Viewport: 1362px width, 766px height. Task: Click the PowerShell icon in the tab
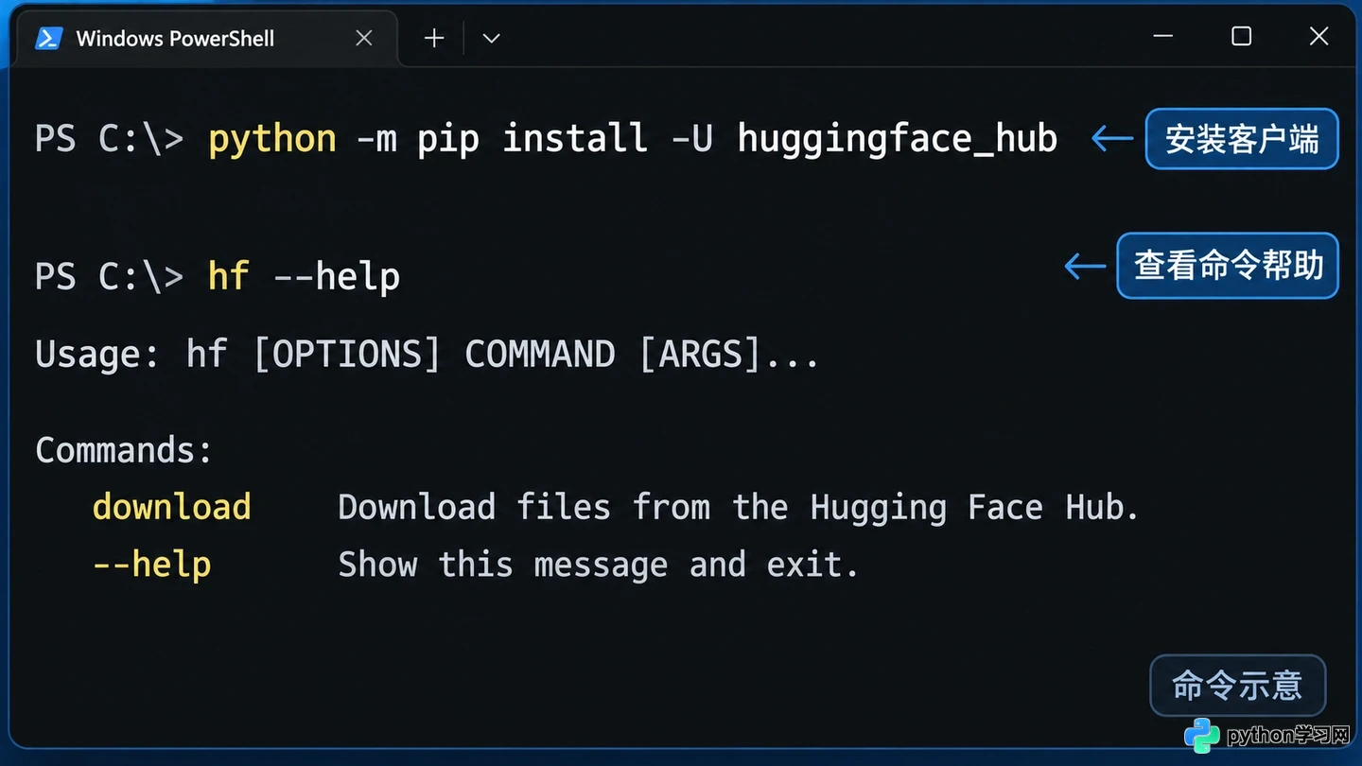point(48,39)
